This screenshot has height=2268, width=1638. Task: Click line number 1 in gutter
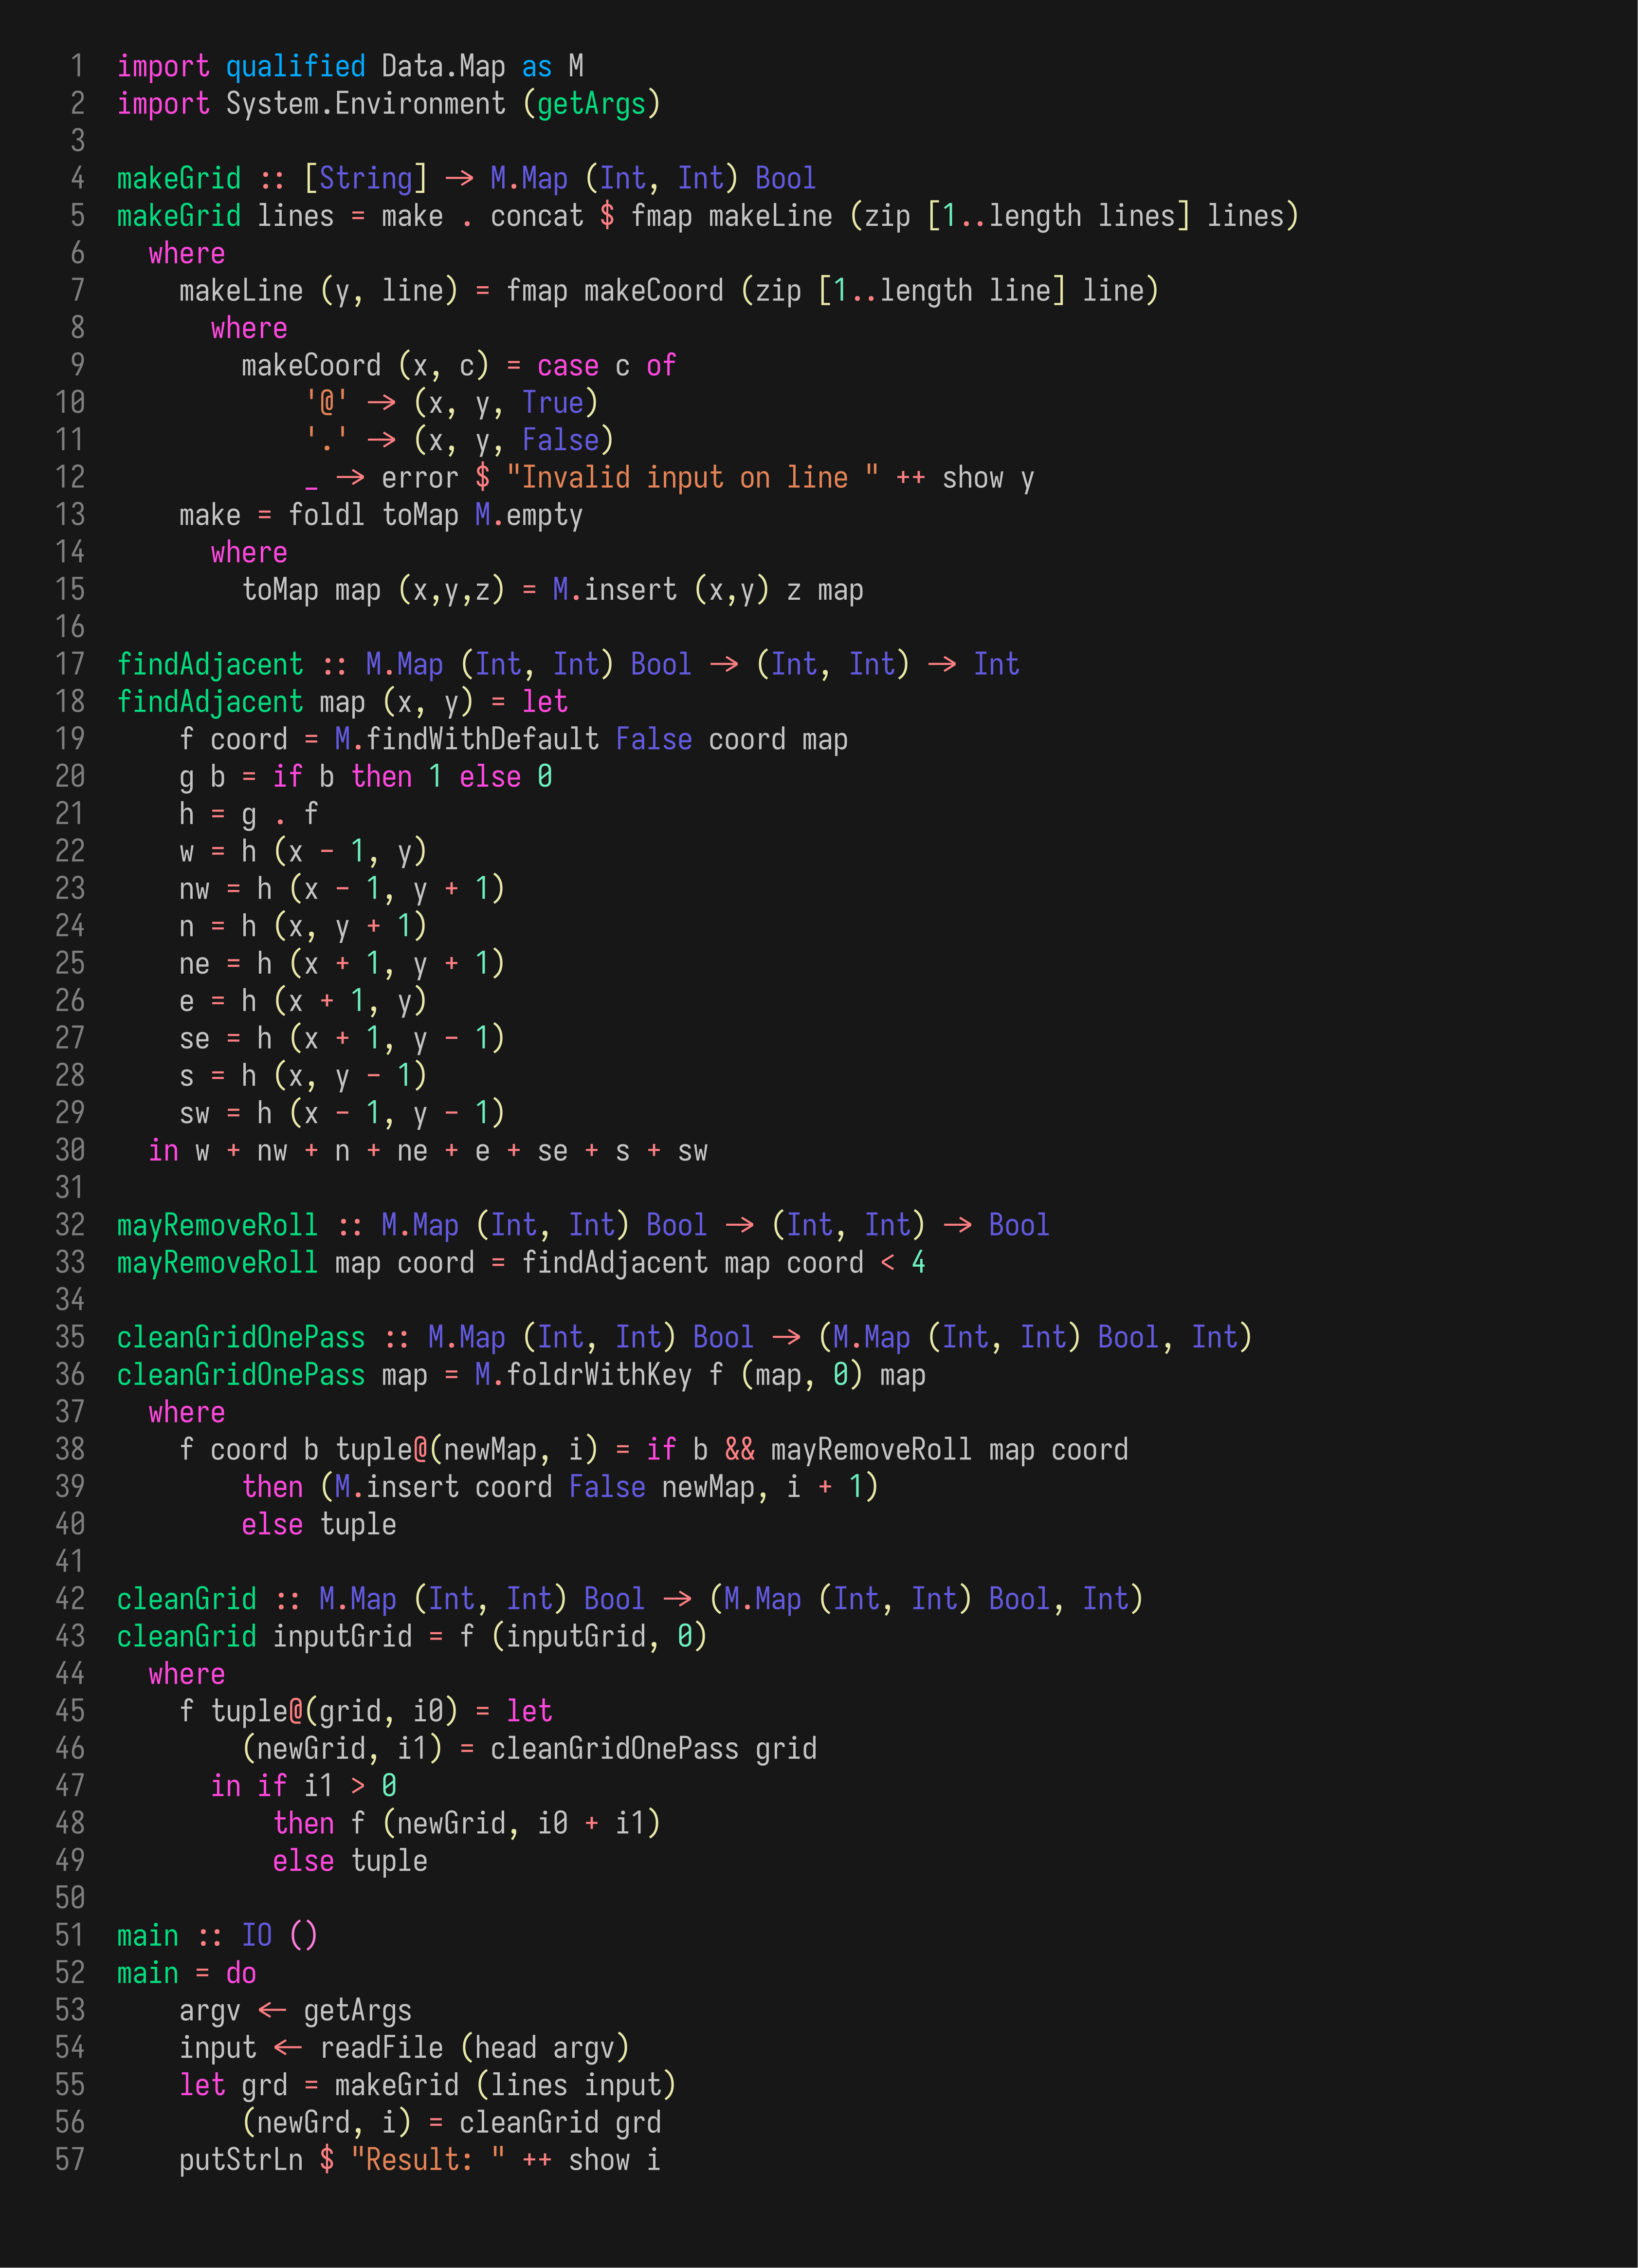(76, 66)
